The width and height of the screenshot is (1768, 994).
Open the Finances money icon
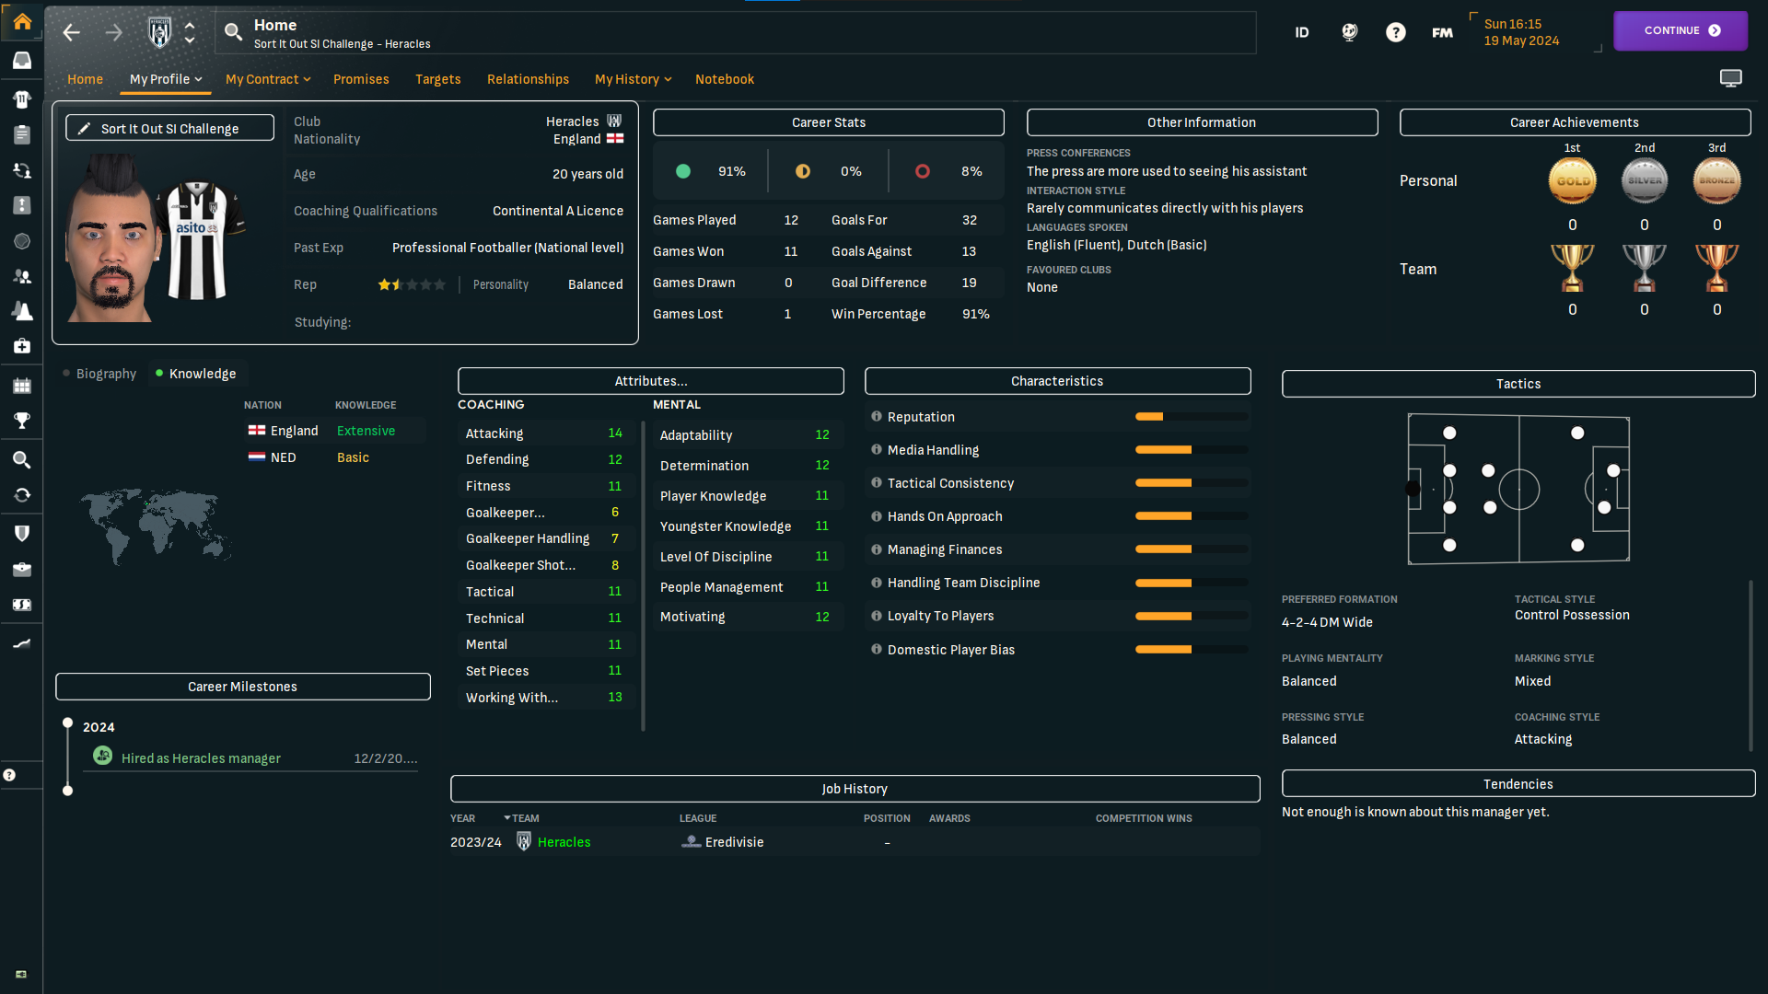(22, 605)
